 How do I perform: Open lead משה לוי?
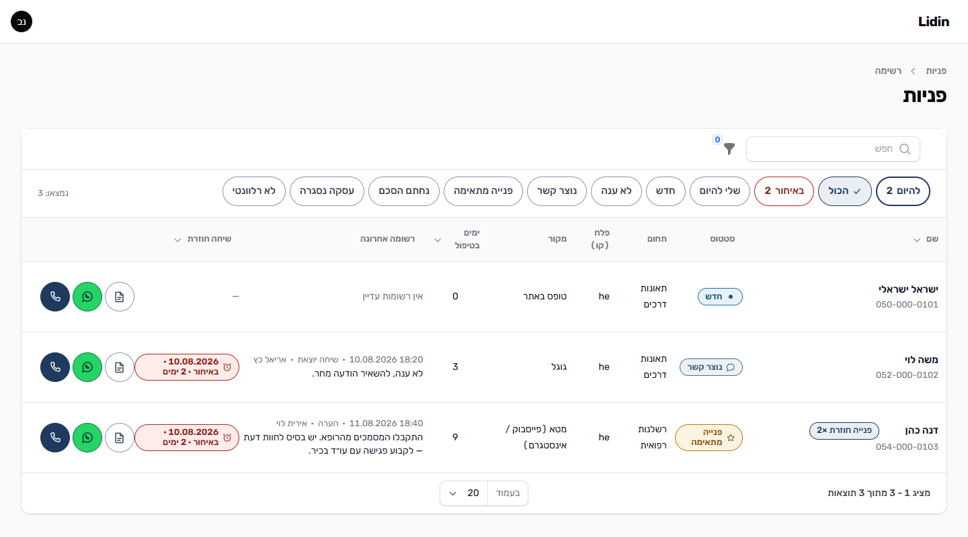click(x=921, y=360)
